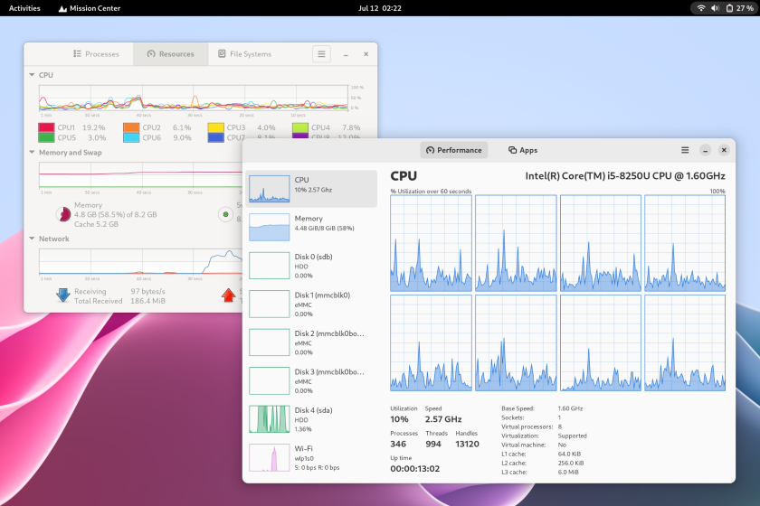This screenshot has width=760, height=506.
Task: Select Disk 4 (sda) in the sidebar
Action: pyautogui.click(x=311, y=419)
